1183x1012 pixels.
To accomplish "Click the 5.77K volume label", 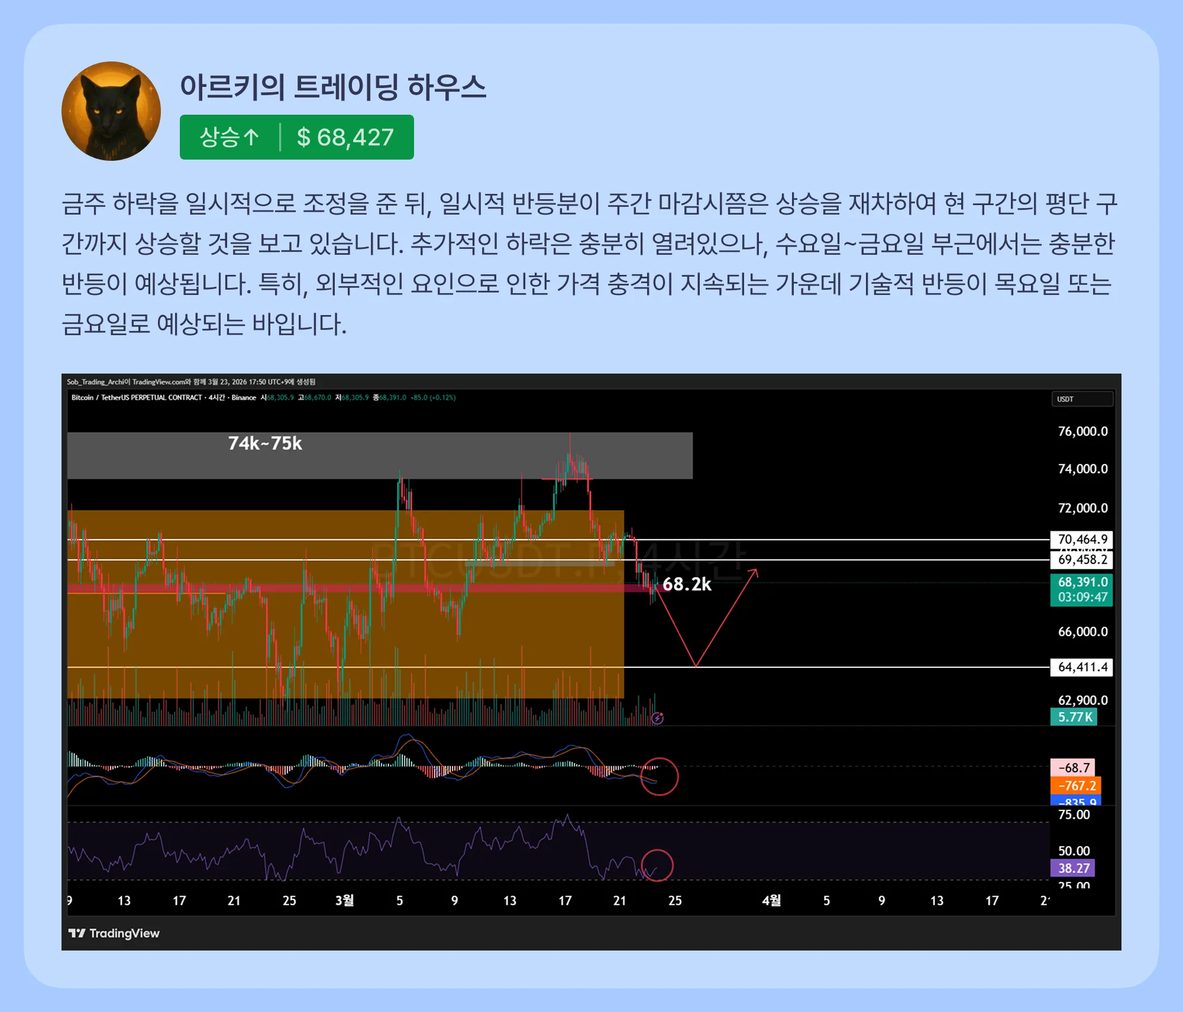I will tap(1074, 717).
